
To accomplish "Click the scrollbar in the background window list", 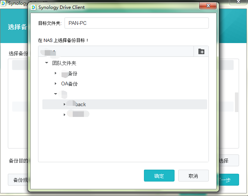I will point(236,102).
